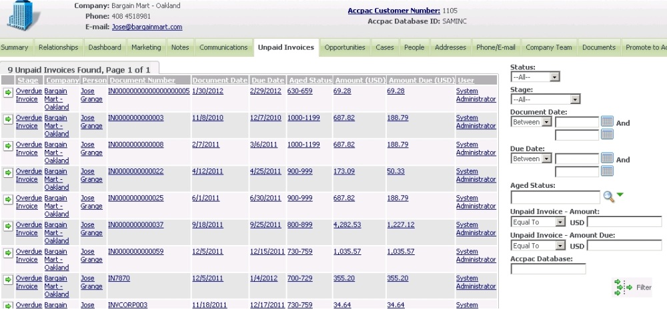Click aged status 630-659 link
The height and width of the screenshot is (311, 667).
(x=300, y=91)
